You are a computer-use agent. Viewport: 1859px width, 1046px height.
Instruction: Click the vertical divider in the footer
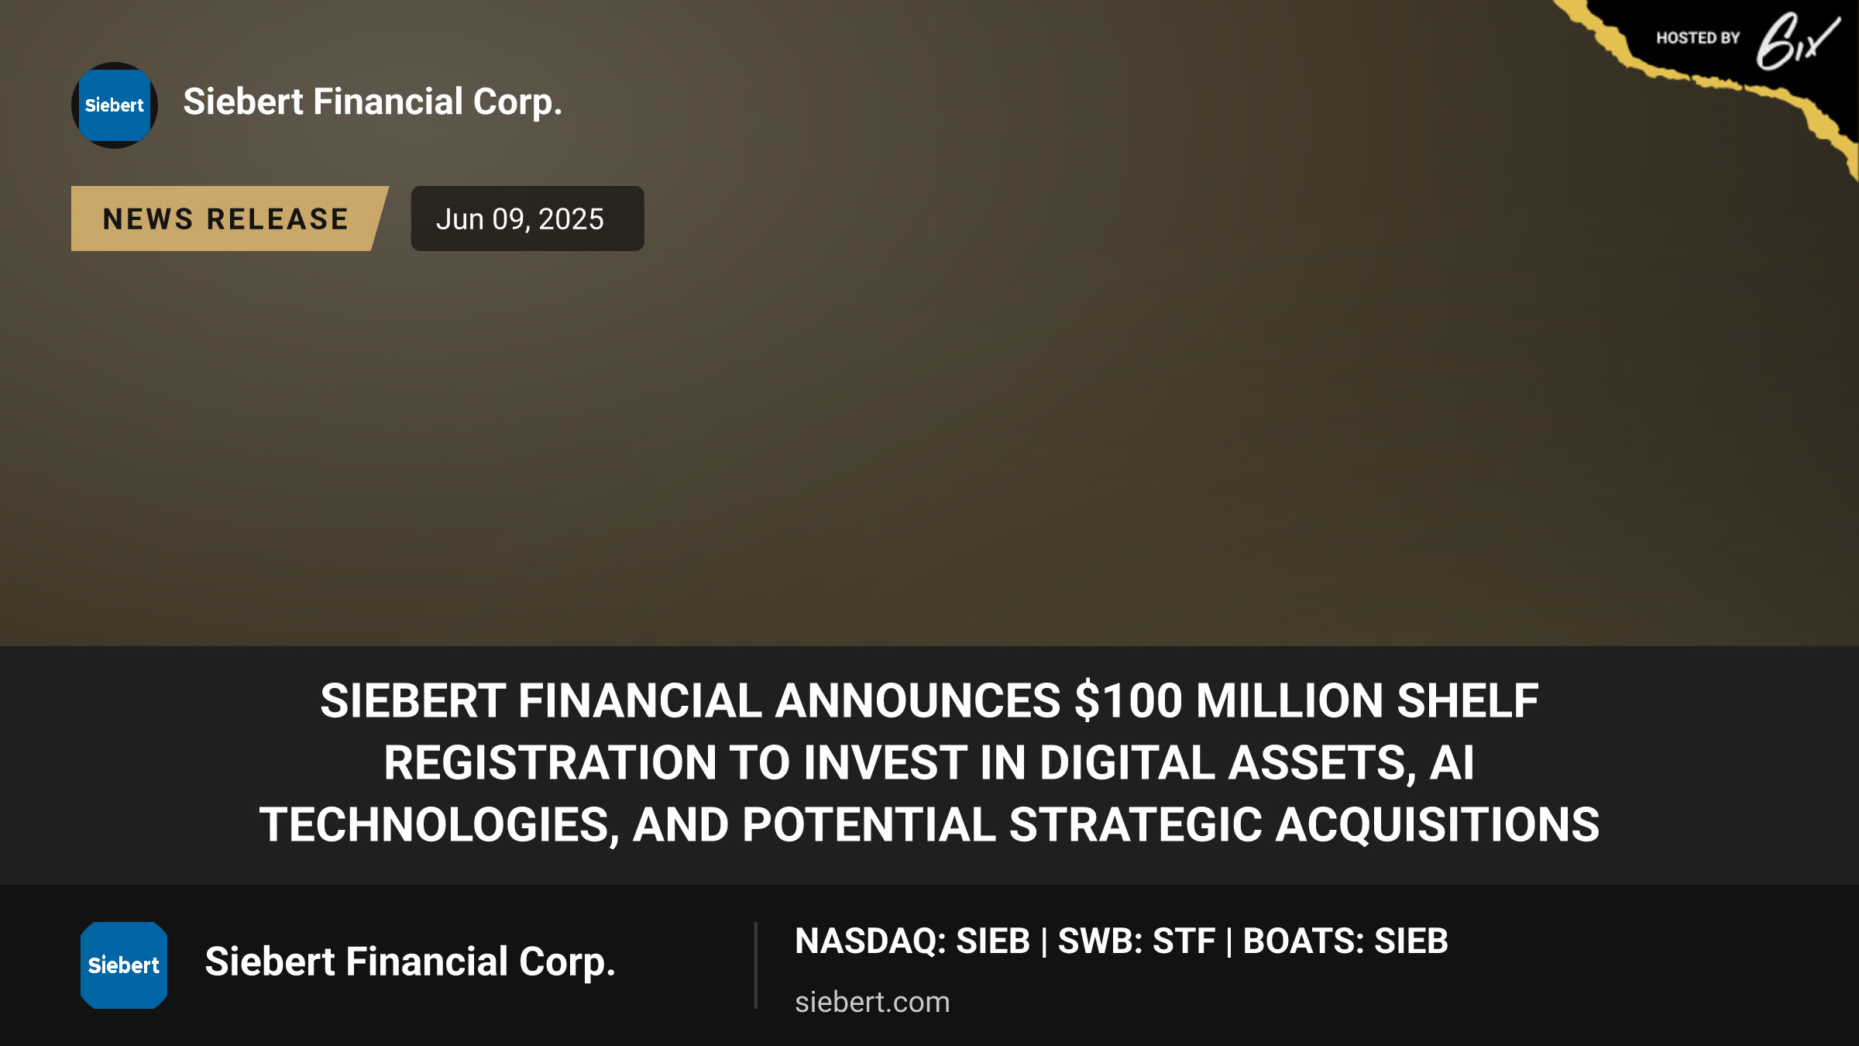click(755, 965)
